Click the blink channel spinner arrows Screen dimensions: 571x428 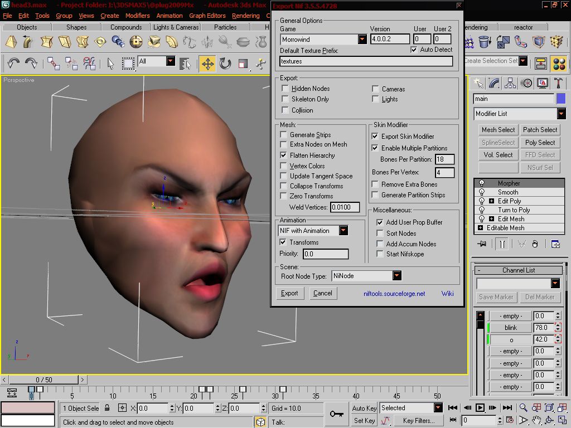point(558,328)
